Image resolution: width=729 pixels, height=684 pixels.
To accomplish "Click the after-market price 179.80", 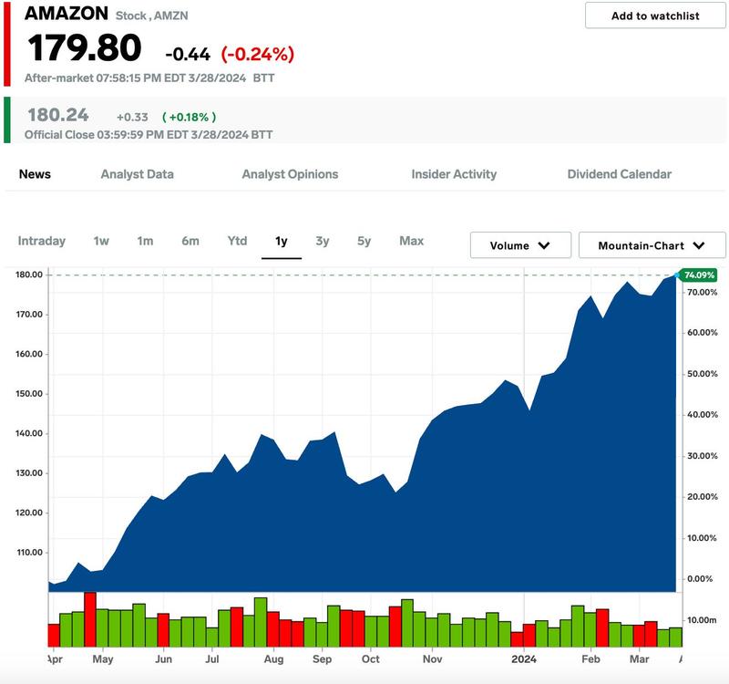I will point(85,47).
